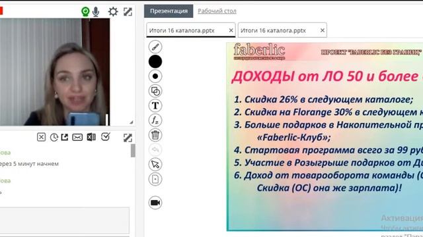Viewport: 423px width, 237px height.
Task: Click the faberlic logo on slide
Action: point(259,51)
